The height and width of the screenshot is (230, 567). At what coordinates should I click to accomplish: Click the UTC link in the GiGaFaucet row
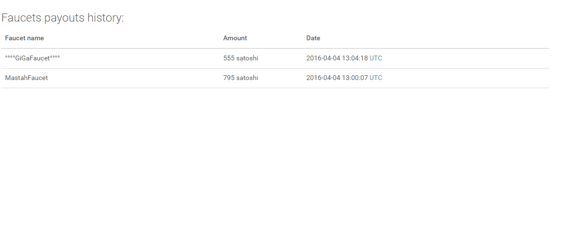[376, 58]
